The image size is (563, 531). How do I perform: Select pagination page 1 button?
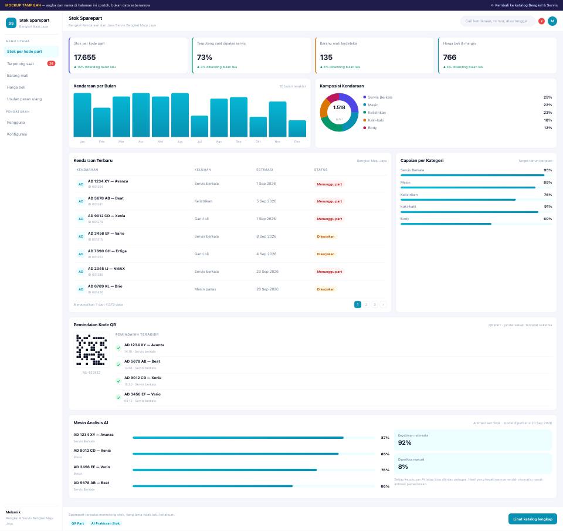(x=358, y=305)
